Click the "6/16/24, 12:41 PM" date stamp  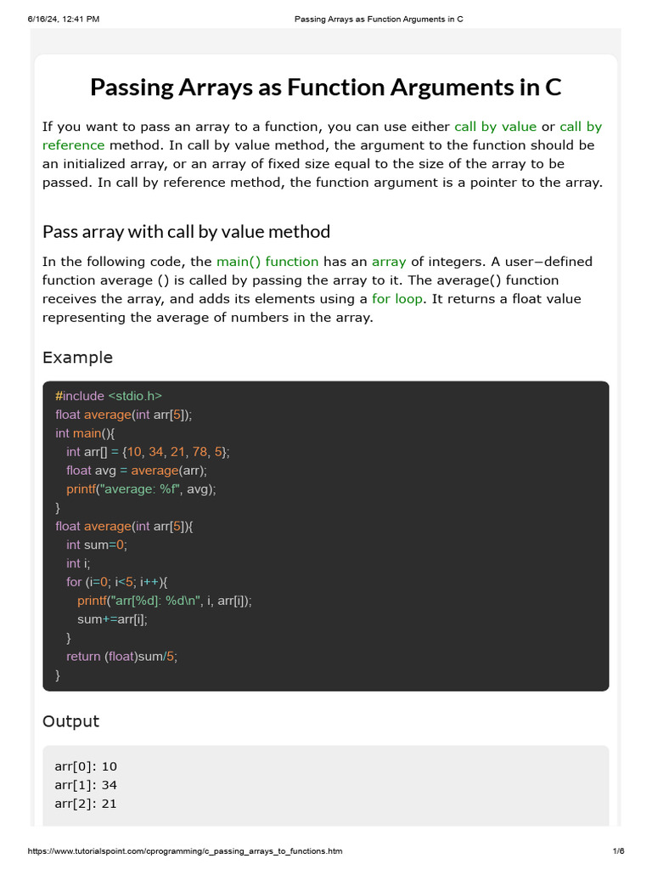[x=64, y=19]
